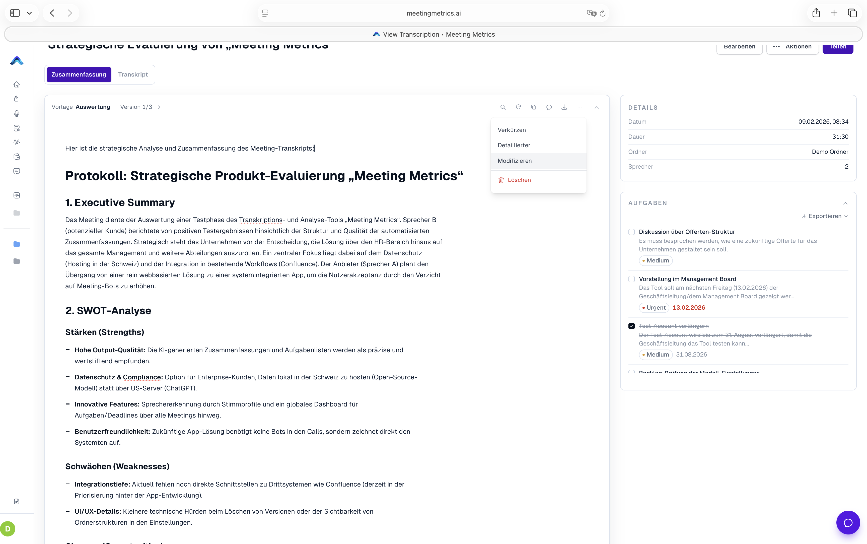Select the light gray folder in sidebar
The height and width of the screenshot is (544, 867).
pyautogui.click(x=17, y=213)
